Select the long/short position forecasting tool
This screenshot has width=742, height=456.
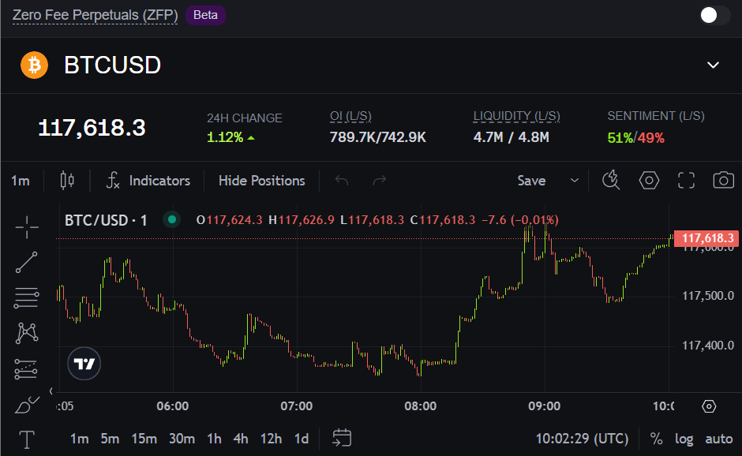26,369
